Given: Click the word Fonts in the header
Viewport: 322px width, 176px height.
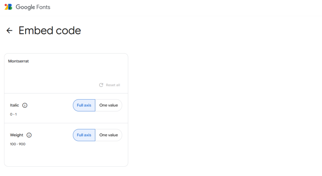Looking at the screenshot, I should 43,7.
